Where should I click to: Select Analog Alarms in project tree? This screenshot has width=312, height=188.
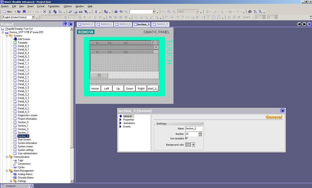click(25, 174)
